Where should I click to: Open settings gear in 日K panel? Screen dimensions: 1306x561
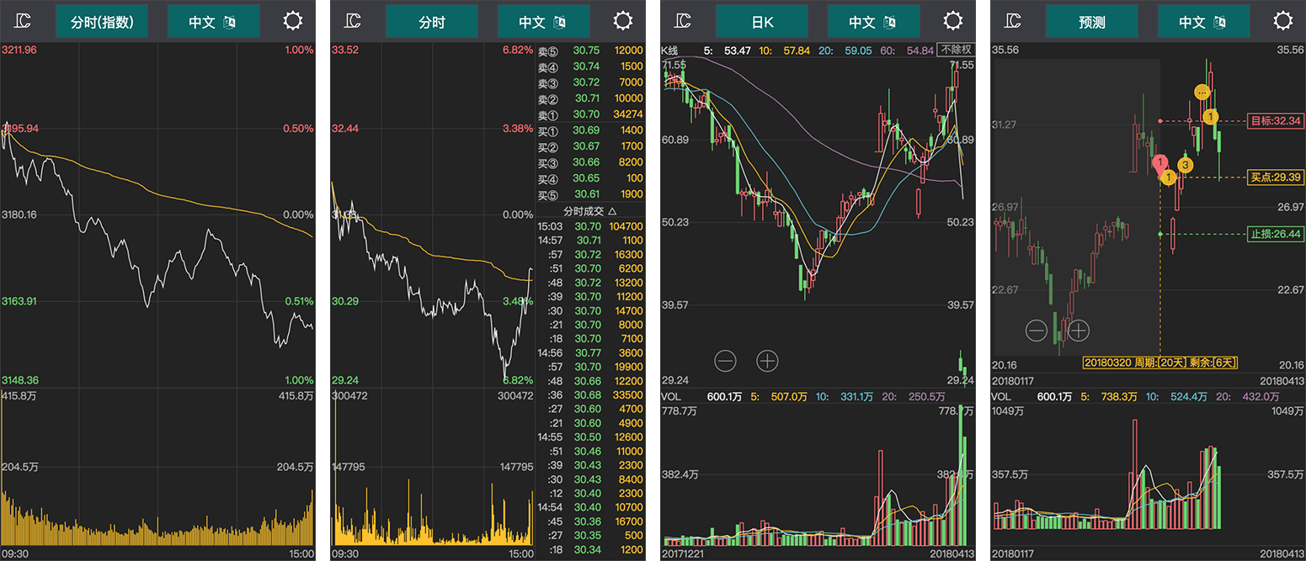point(952,21)
